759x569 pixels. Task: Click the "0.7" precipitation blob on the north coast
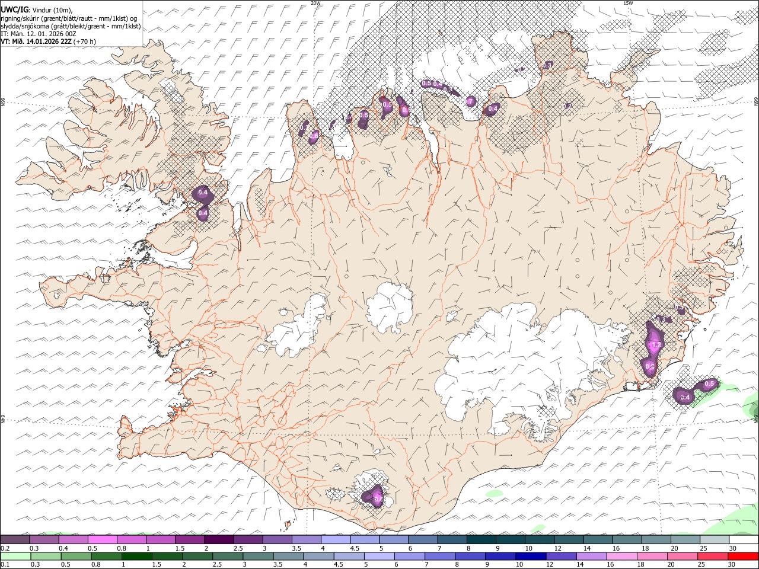point(470,102)
